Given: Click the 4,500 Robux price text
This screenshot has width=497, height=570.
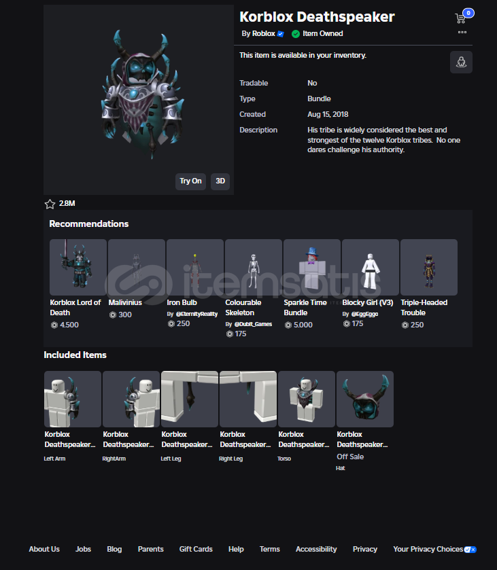Looking at the screenshot, I should point(69,325).
